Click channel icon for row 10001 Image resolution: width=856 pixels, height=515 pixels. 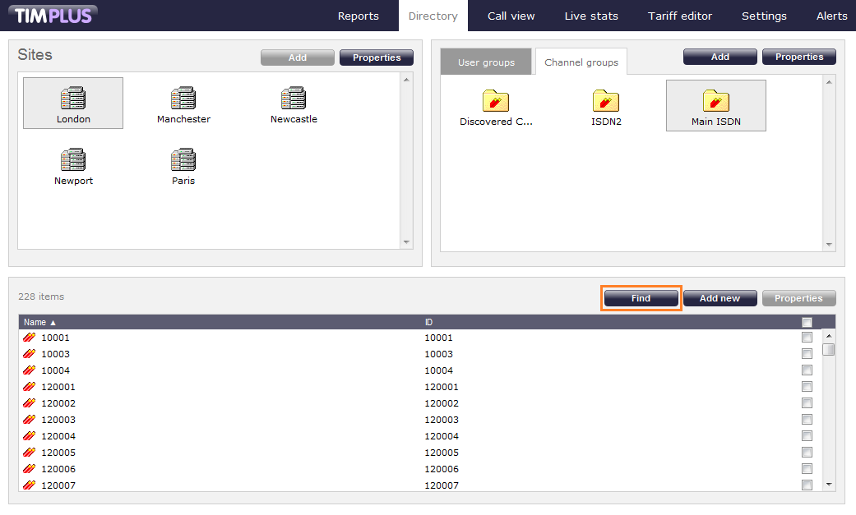click(30, 338)
